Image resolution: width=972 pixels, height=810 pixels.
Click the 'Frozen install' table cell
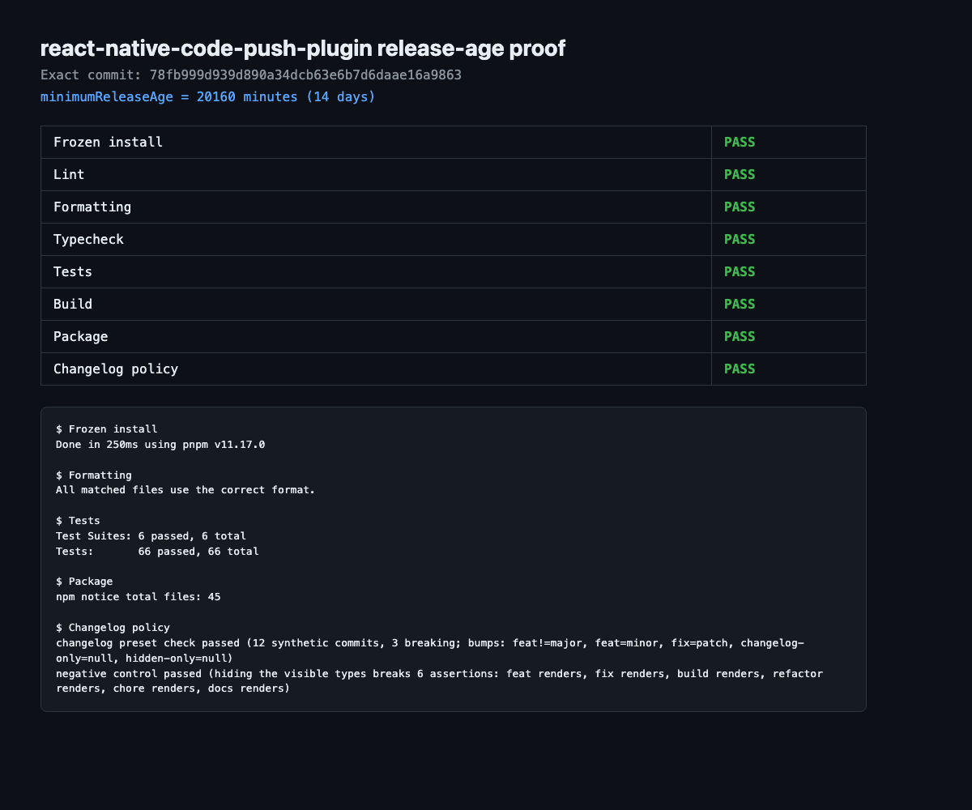point(376,143)
